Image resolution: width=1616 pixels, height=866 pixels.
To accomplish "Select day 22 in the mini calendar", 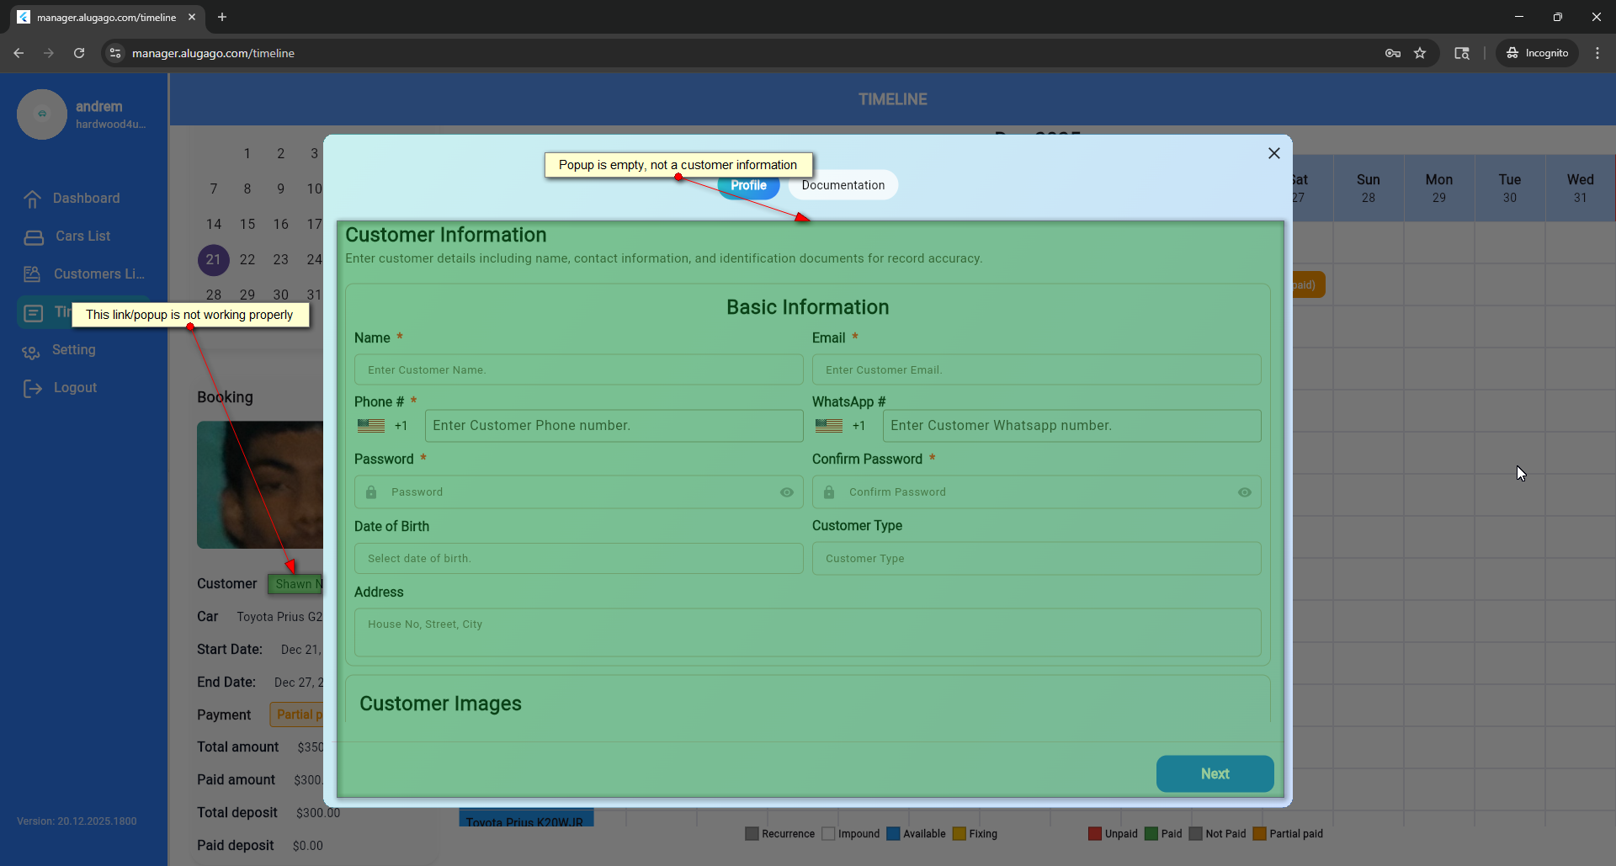I will click(x=247, y=260).
